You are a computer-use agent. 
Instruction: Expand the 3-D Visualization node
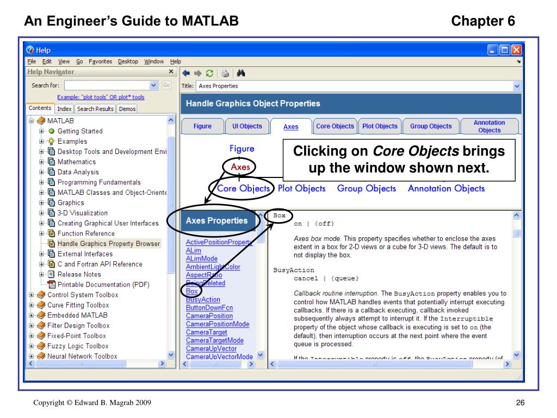[x=41, y=213]
